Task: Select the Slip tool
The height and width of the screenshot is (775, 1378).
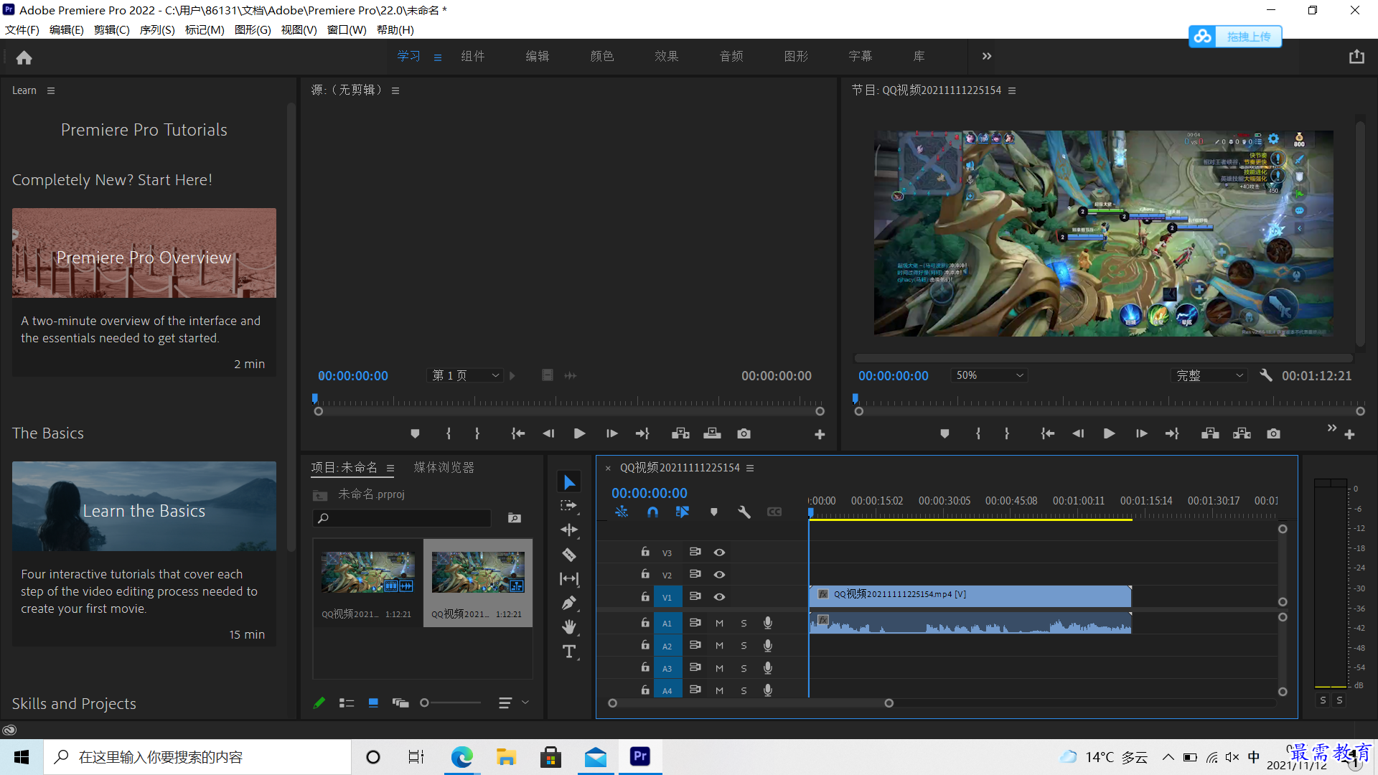Action: coord(569,578)
